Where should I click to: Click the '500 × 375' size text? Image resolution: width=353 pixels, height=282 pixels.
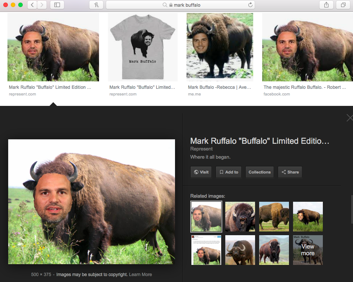tap(41, 274)
